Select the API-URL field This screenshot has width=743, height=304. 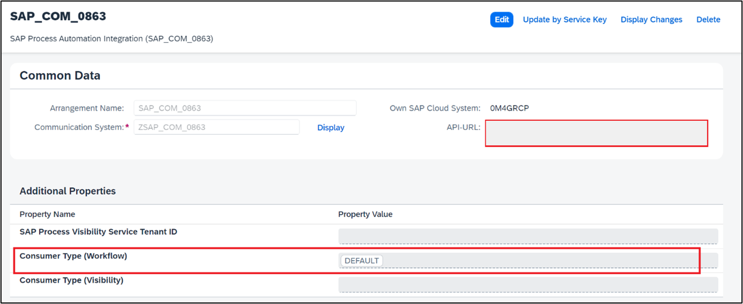597,133
